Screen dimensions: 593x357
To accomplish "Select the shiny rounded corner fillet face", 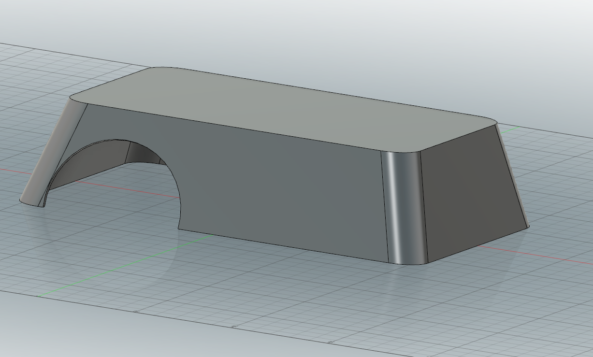I will 405,208.
